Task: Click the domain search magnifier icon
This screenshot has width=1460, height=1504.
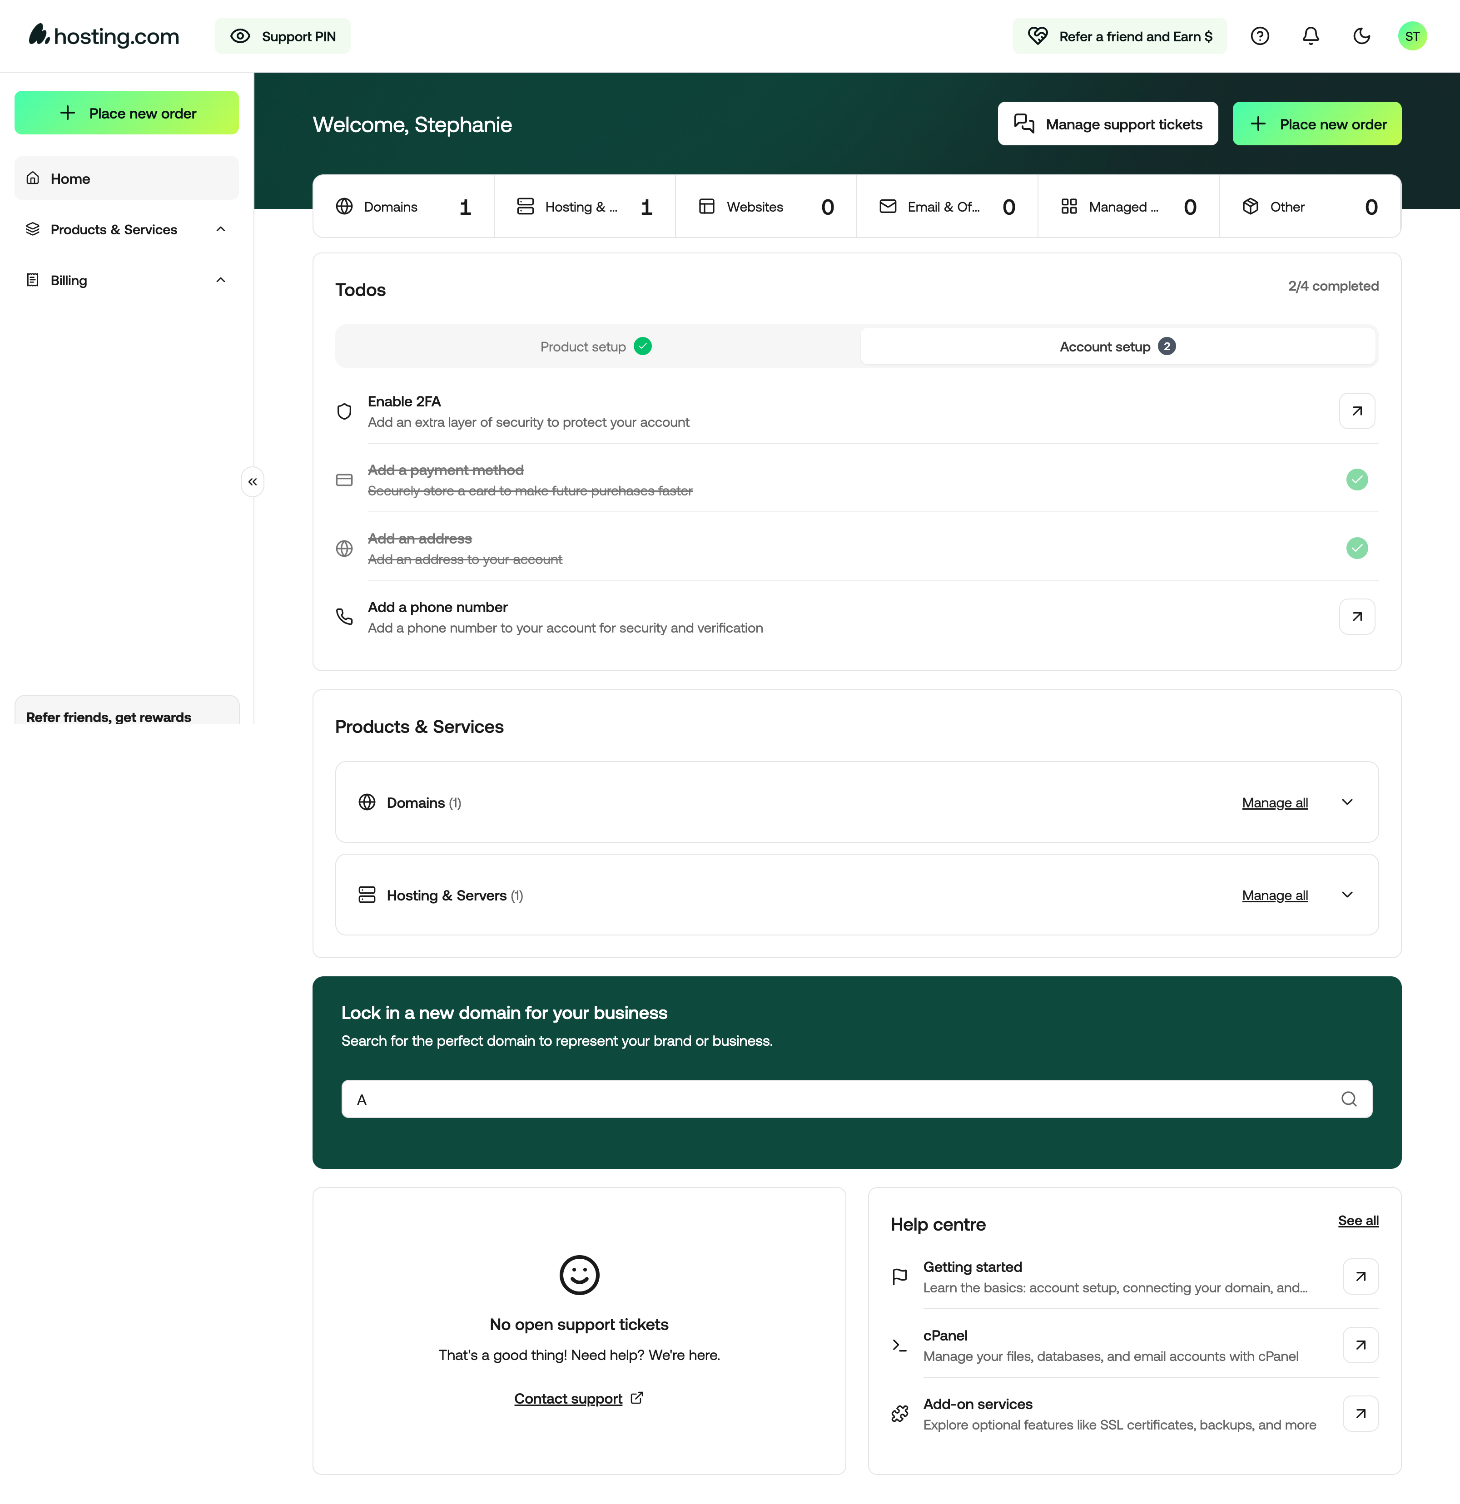Action: (1348, 1099)
